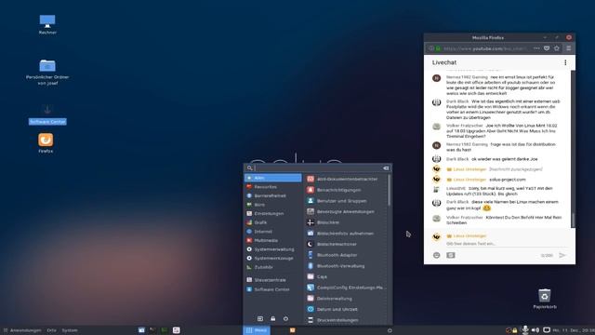Select the Internet category
The width and height of the screenshot is (595, 335).
pyautogui.click(x=272, y=232)
